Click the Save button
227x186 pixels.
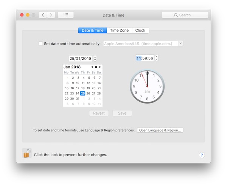point(122,113)
